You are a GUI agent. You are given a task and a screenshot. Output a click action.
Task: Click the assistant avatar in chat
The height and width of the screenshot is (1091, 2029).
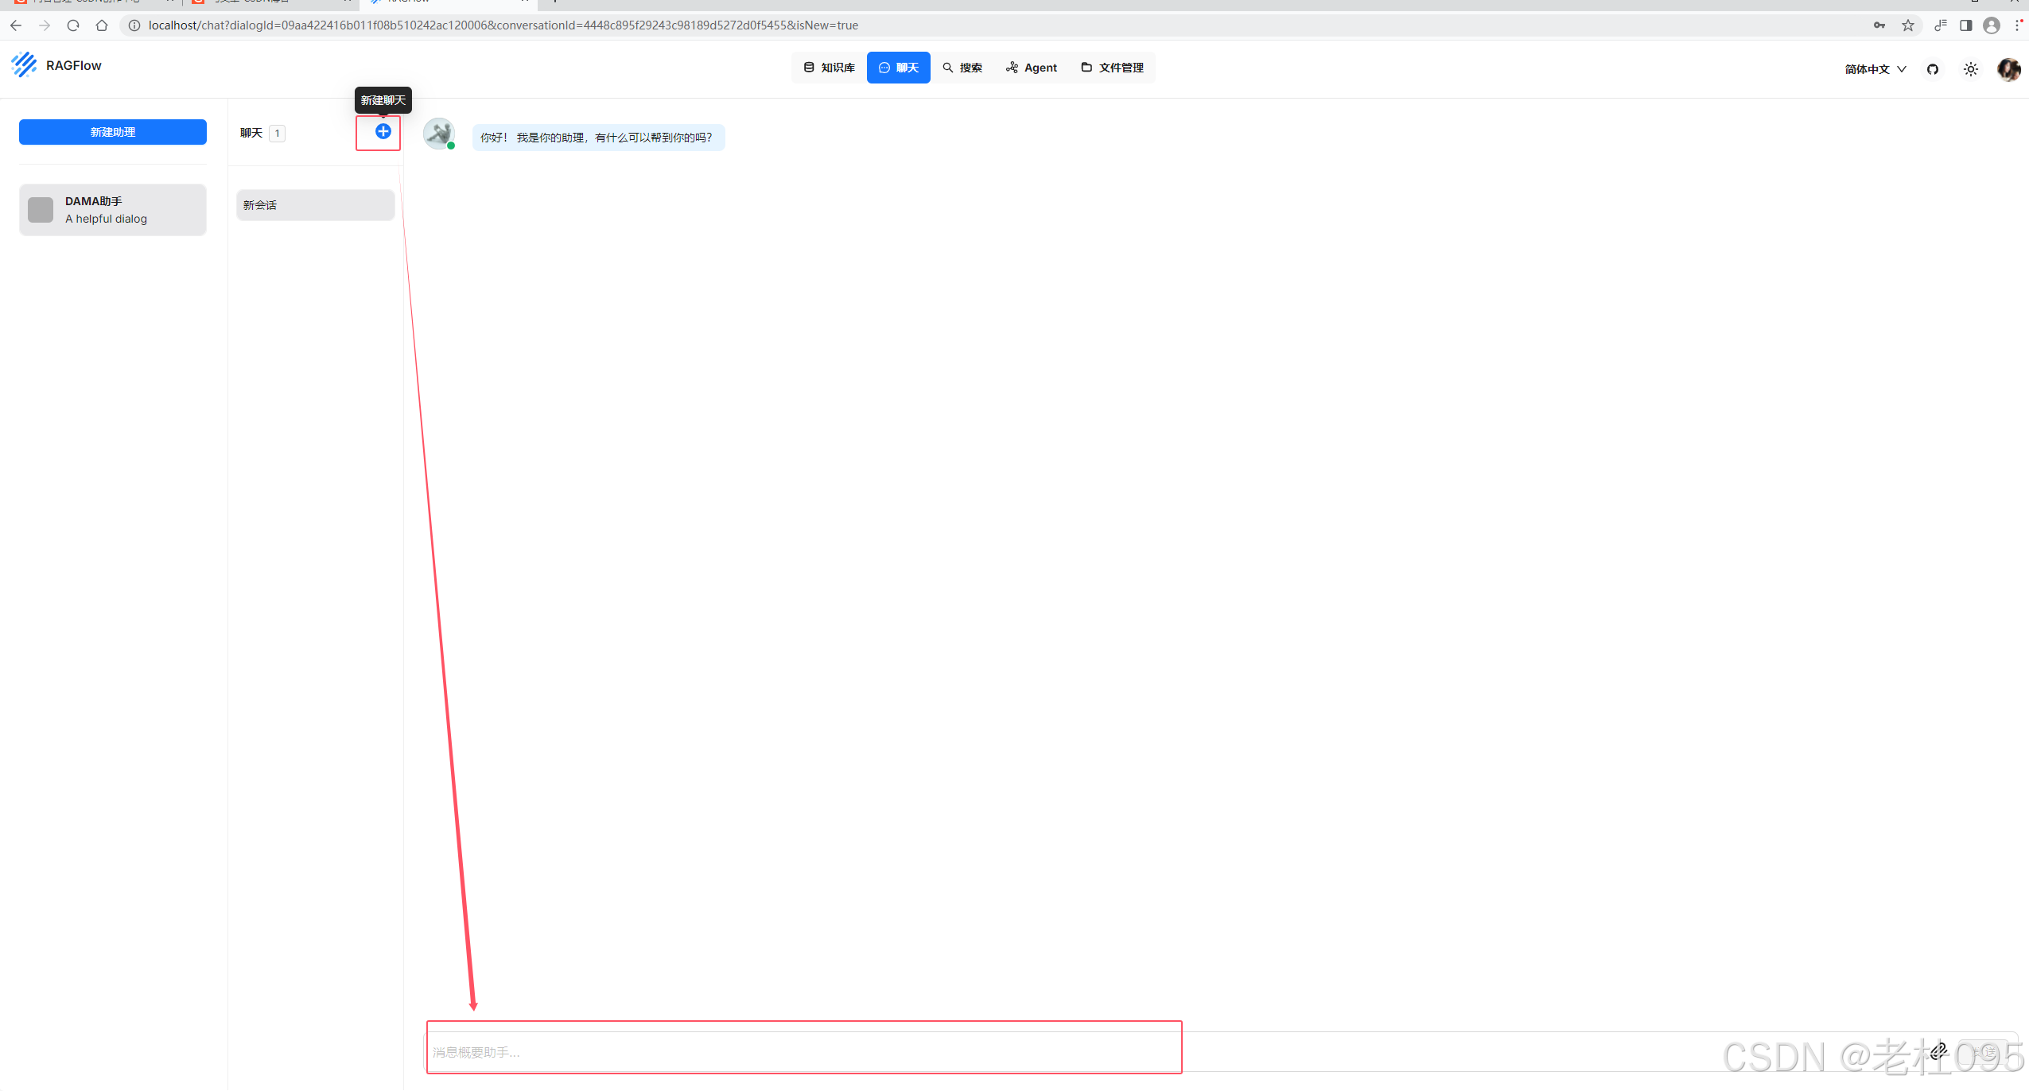pos(438,134)
